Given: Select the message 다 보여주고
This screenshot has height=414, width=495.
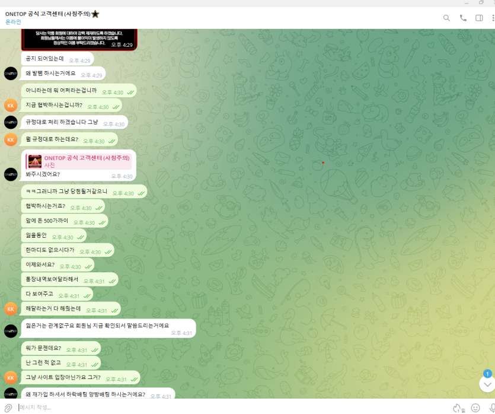Looking at the screenshot, I should (x=57, y=294).
